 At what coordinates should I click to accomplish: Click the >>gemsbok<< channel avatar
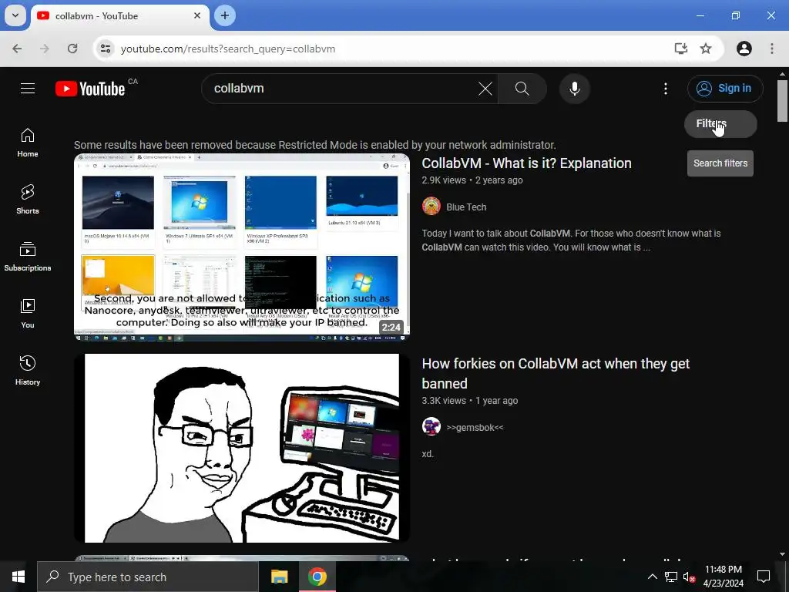431,427
